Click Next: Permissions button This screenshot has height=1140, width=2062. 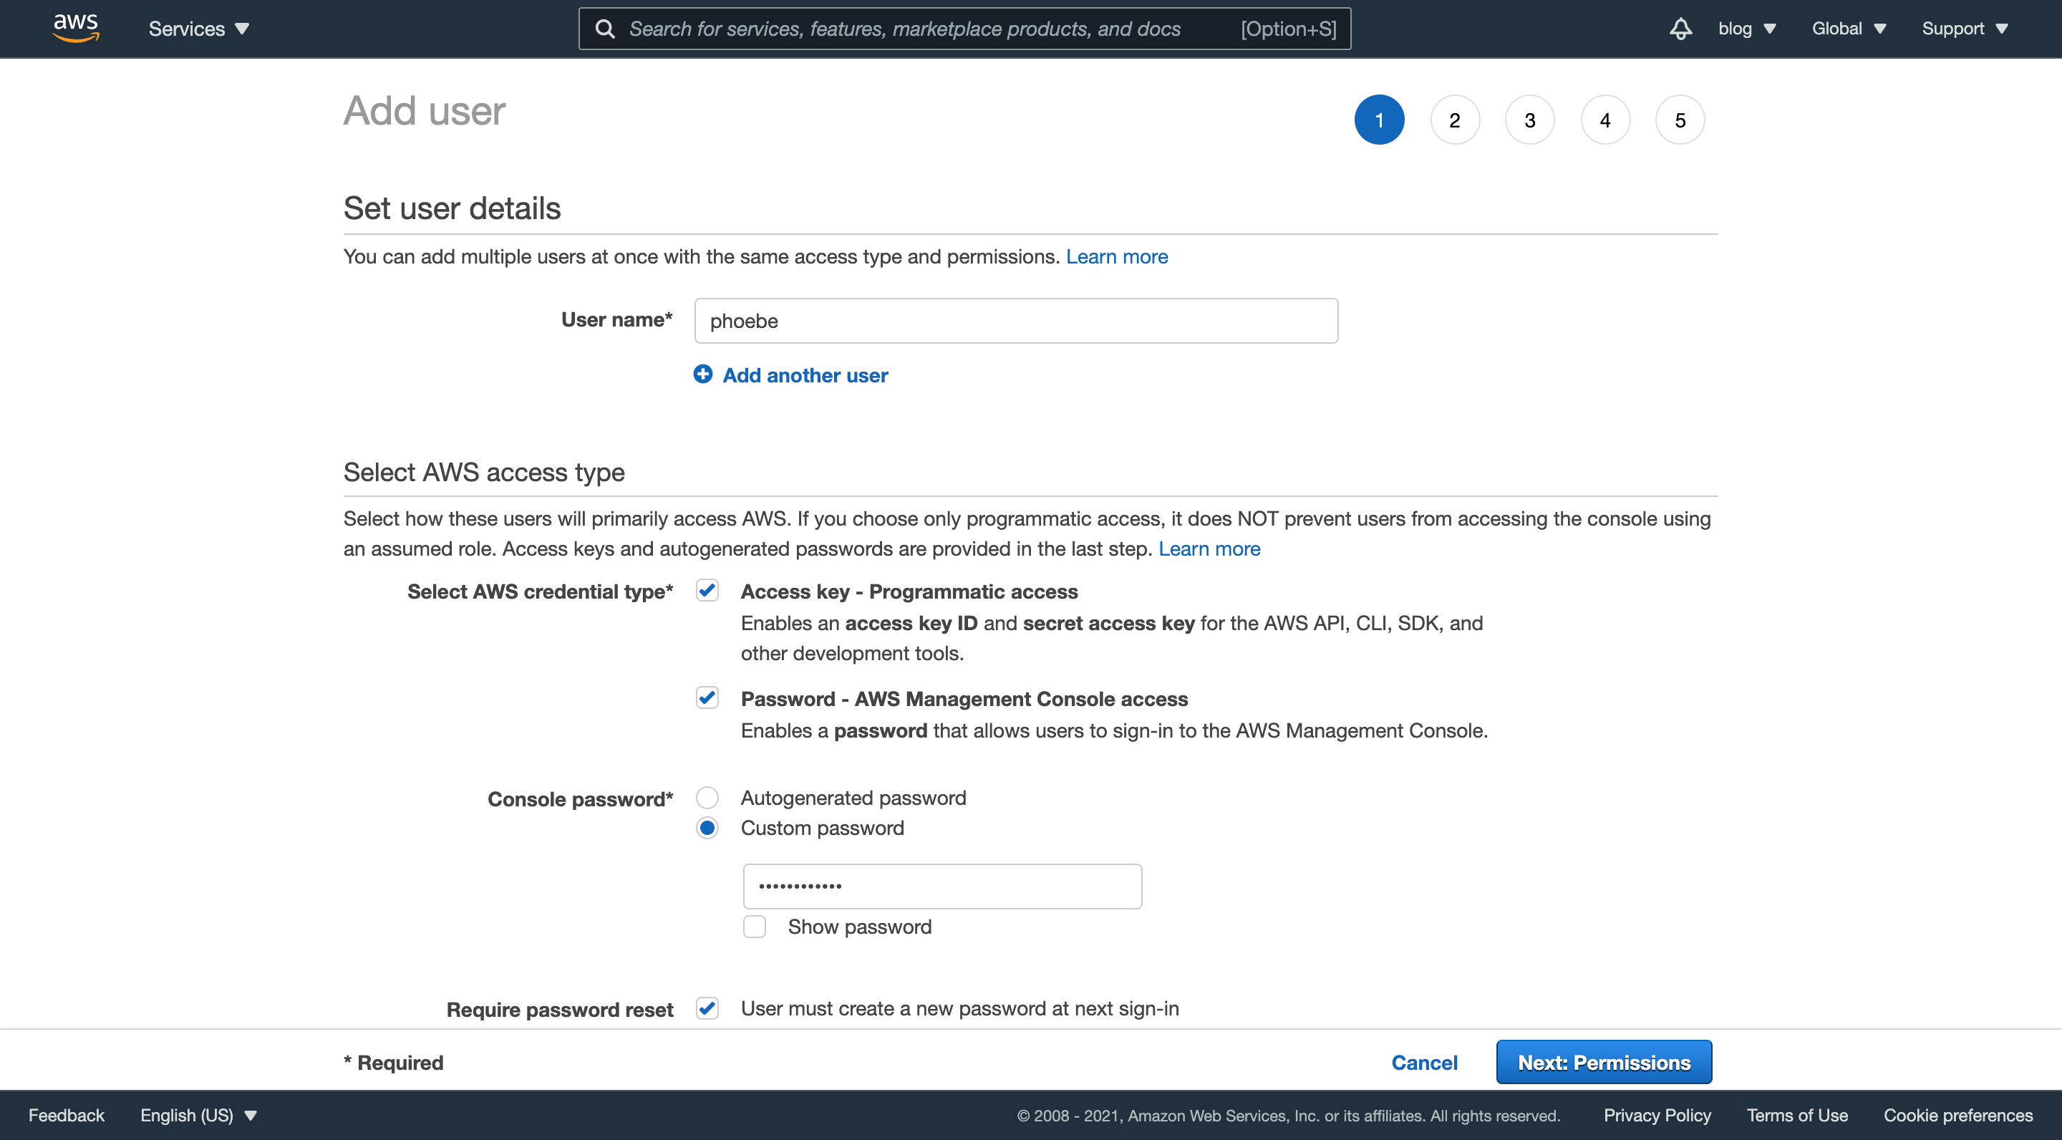tap(1604, 1063)
